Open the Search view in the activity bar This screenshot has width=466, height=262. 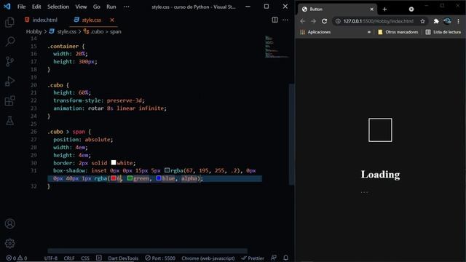tap(9, 41)
